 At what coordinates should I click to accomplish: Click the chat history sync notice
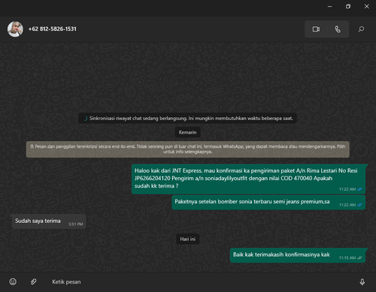coord(187,119)
